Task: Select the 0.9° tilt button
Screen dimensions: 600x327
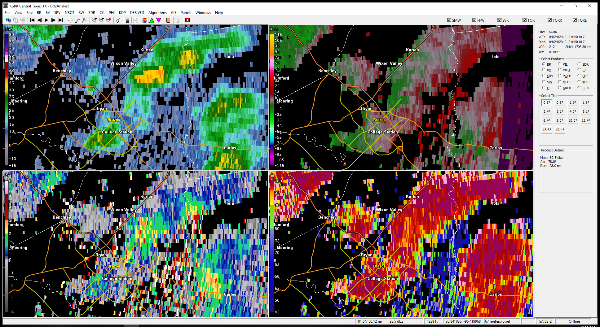Action: [560, 102]
